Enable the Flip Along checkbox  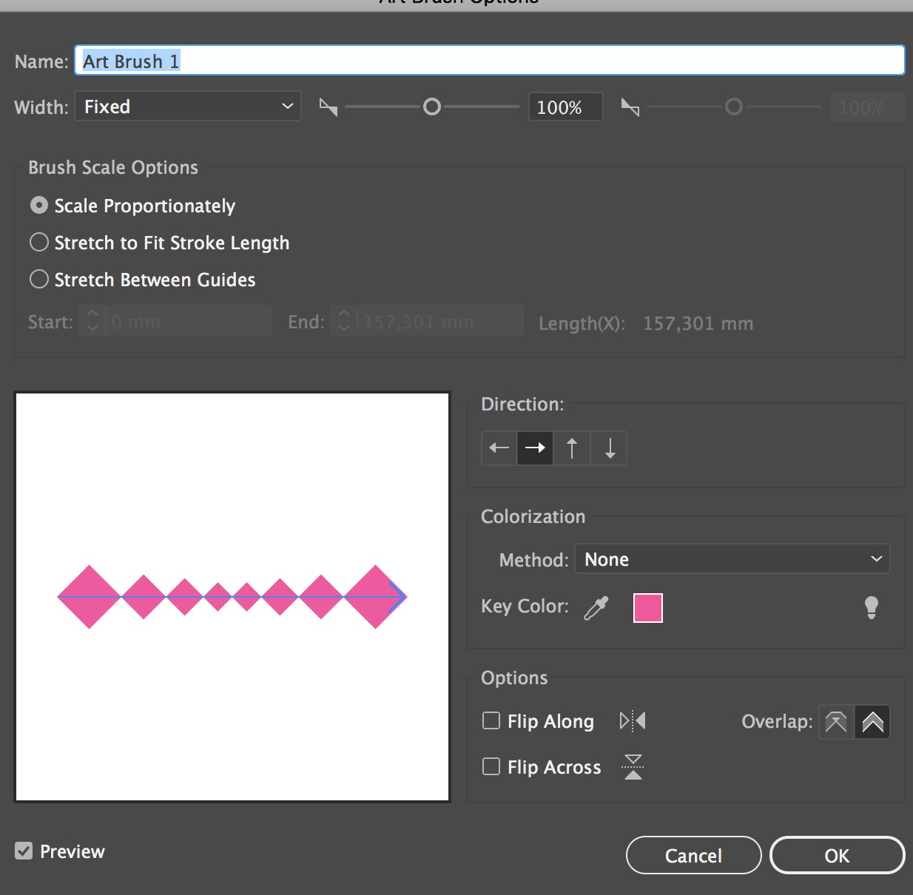point(491,720)
